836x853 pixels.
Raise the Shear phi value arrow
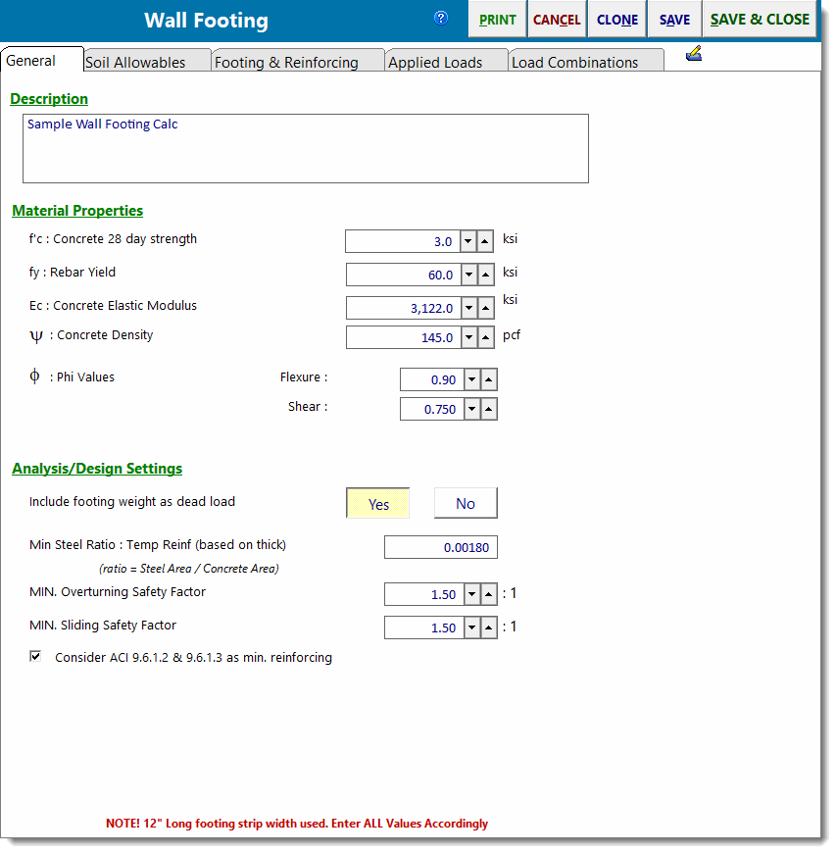click(x=489, y=409)
